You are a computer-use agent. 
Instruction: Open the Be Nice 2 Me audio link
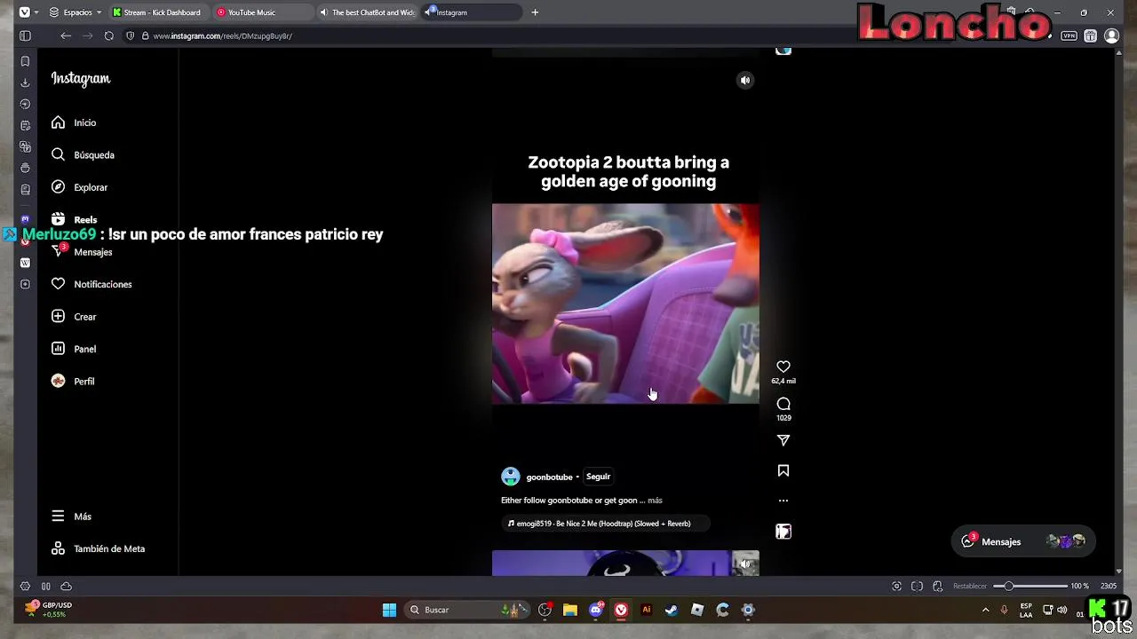tap(604, 524)
